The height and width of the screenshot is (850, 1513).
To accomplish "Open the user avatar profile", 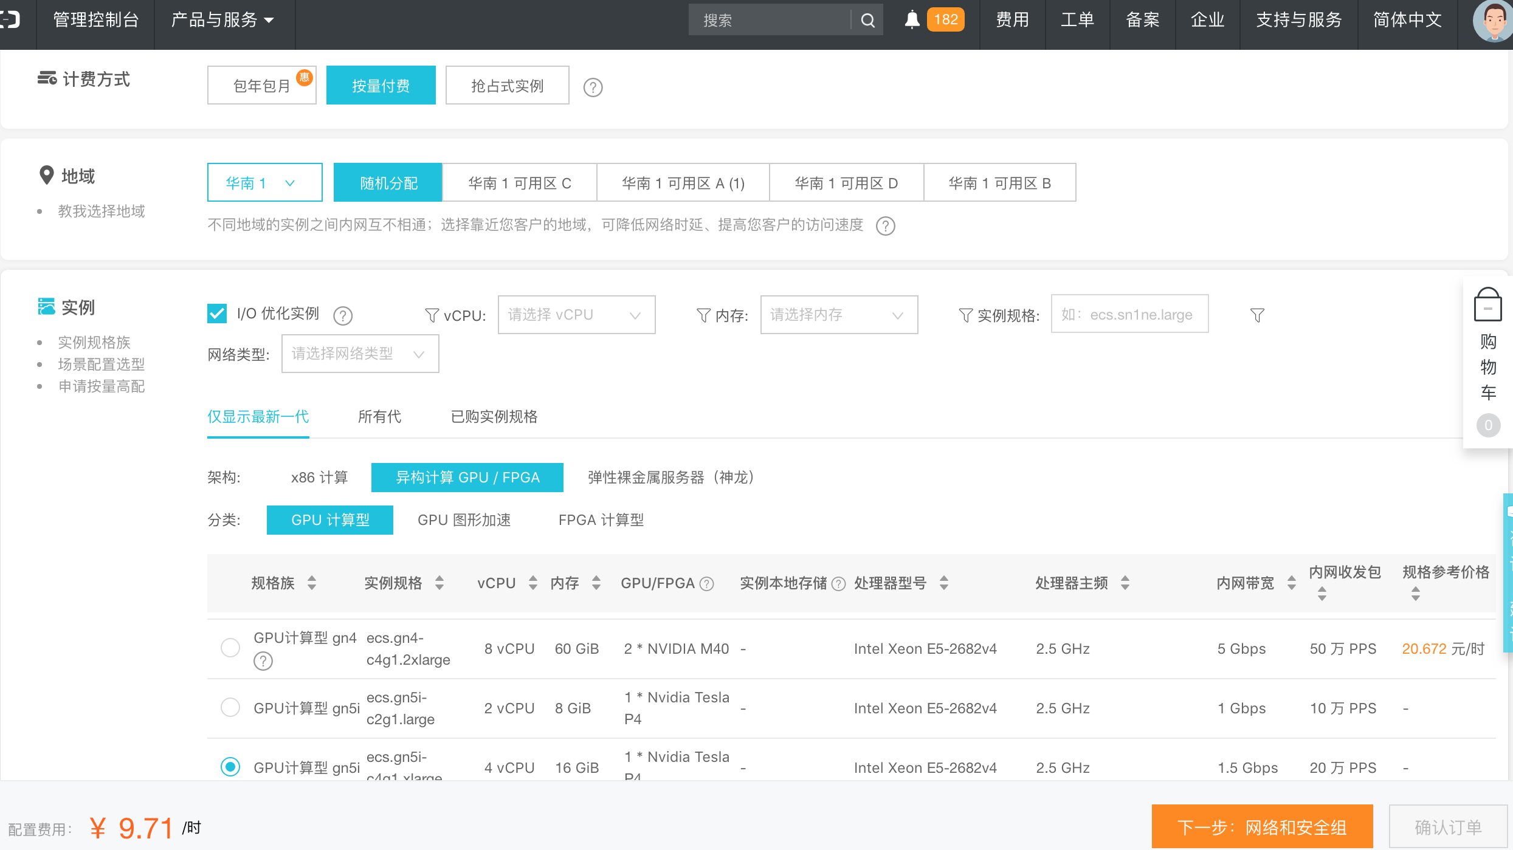I will tap(1492, 21).
